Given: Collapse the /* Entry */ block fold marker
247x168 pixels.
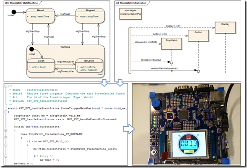Looking at the screenshot, I should point(6,156).
